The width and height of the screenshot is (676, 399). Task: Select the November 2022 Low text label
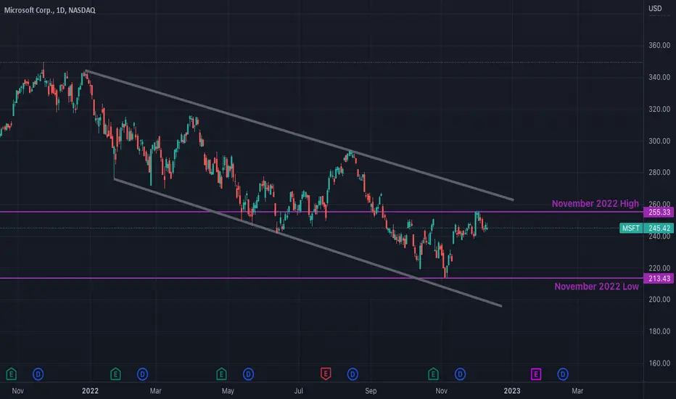pos(596,287)
